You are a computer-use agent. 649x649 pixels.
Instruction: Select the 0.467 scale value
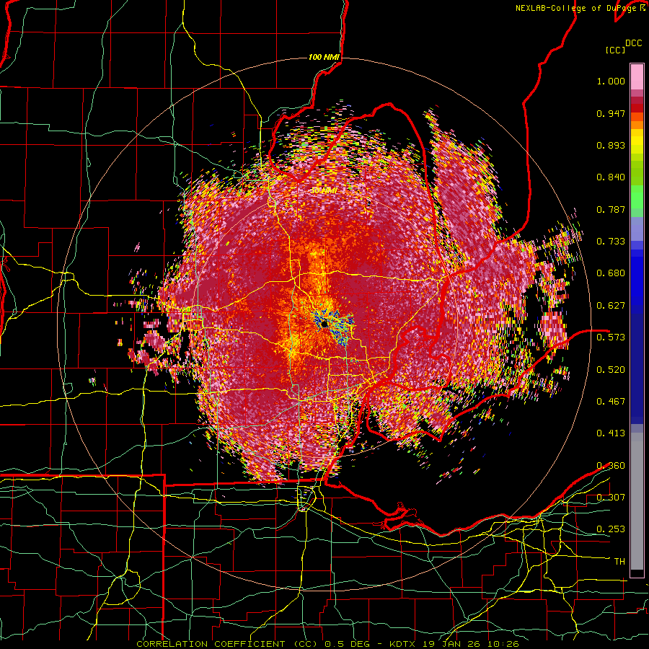(611, 401)
